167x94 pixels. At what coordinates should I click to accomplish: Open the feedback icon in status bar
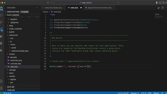point(162,93)
